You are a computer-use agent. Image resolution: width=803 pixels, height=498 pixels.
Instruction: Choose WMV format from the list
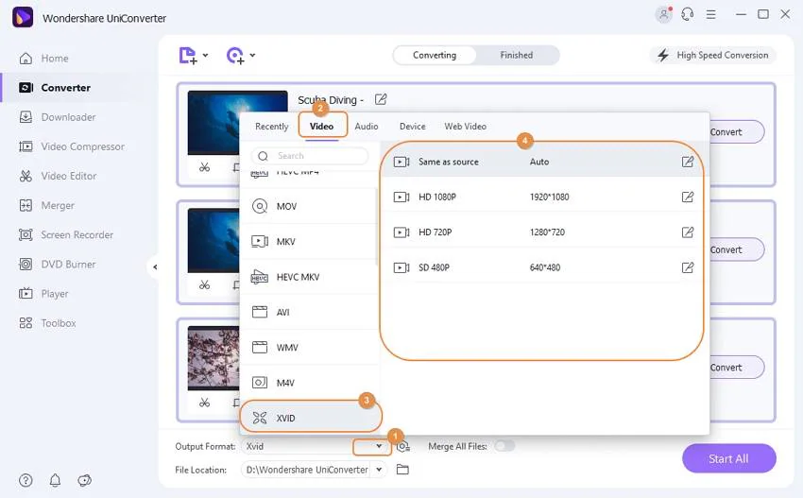tap(309, 348)
